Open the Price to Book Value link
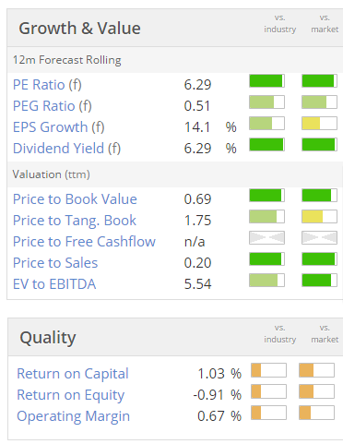This screenshot has width=343, height=444. coord(75,199)
